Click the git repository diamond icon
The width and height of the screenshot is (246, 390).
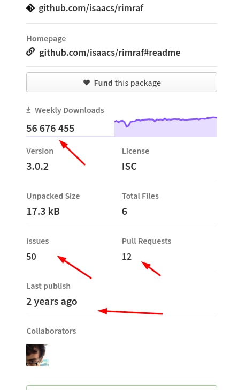(x=30, y=8)
